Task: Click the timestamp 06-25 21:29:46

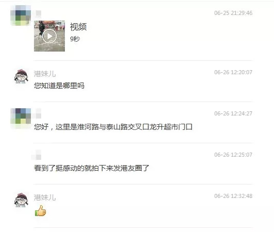Action: [x=233, y=13]
